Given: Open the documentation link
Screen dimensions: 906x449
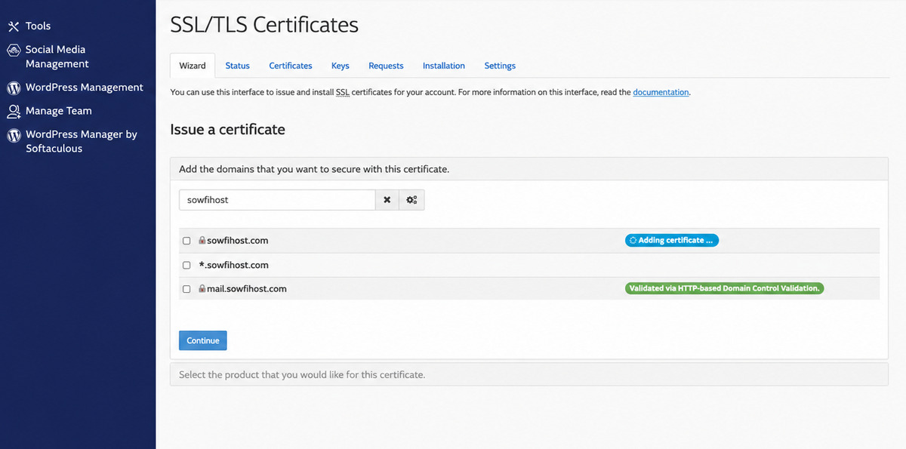Looking at the screenshot, I should (661, 92).
